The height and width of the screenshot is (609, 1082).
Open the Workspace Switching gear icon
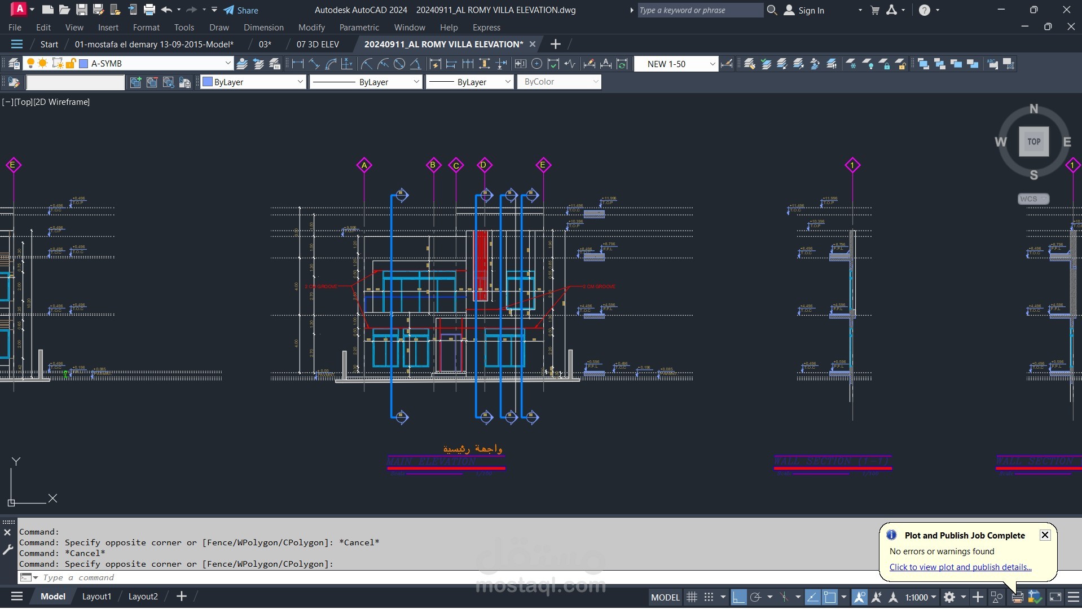pyautogui.click(x=949, y=597)
